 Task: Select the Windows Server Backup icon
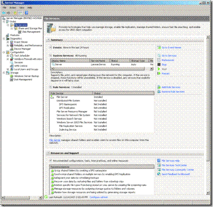[12, 76]
